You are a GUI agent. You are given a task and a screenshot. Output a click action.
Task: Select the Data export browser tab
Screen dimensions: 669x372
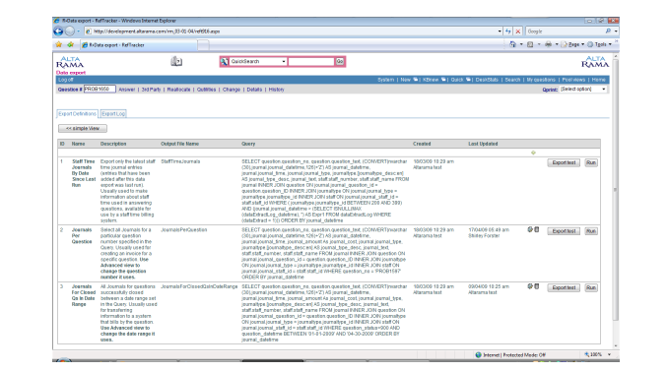point(139,44)
